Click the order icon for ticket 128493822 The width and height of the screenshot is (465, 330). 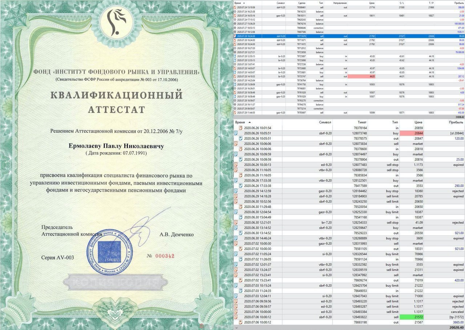tap(236, 317)
